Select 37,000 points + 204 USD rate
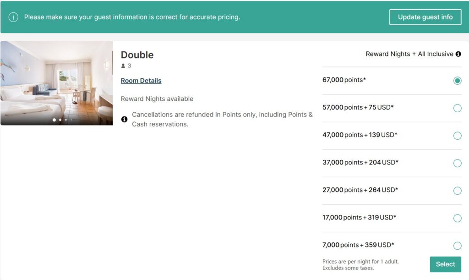 457,163
